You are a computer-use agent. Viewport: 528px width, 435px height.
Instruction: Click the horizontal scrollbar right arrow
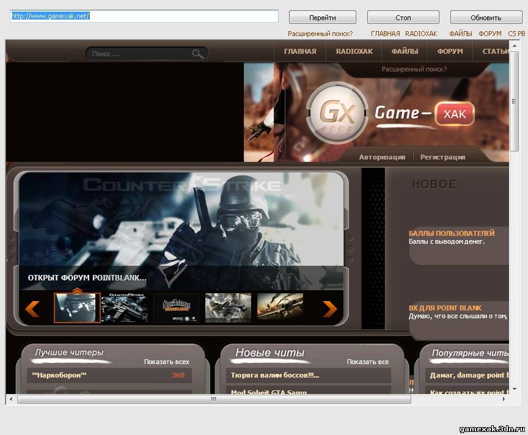pyautogui.click(x=504, y=400)
